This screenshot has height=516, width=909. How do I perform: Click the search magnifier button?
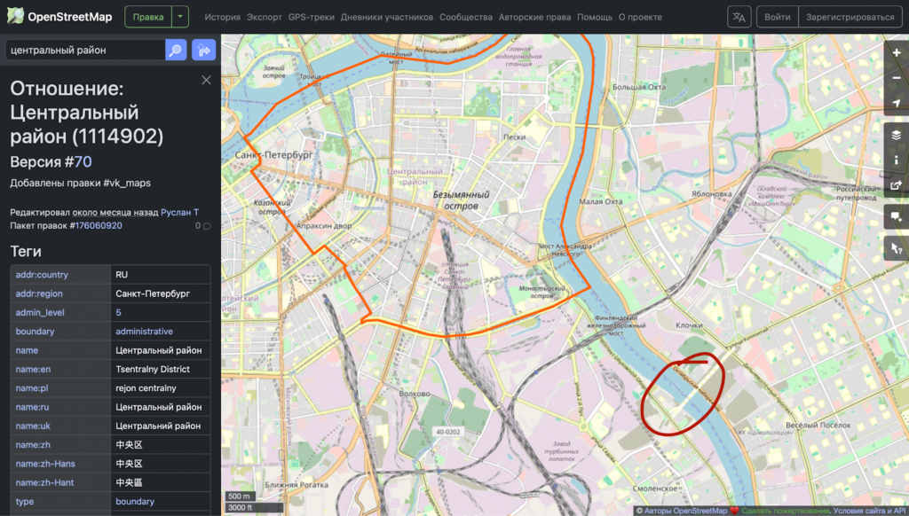(x=176, y=51)
